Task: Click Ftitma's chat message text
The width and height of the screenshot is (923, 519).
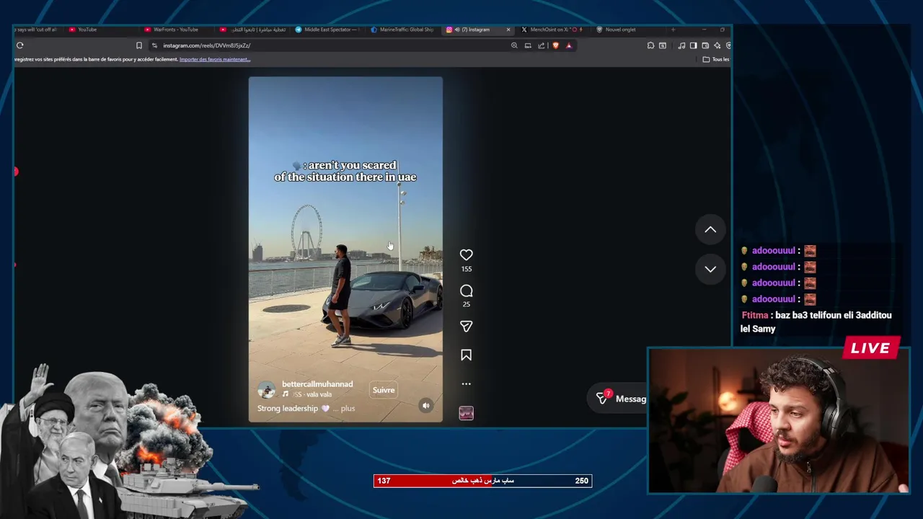Action: (816, 322)
